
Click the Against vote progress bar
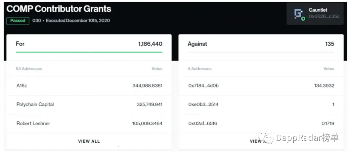pos(261,52)
